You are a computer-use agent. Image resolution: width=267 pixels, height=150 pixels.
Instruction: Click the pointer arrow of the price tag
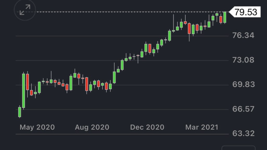click(x=231, y=12)
